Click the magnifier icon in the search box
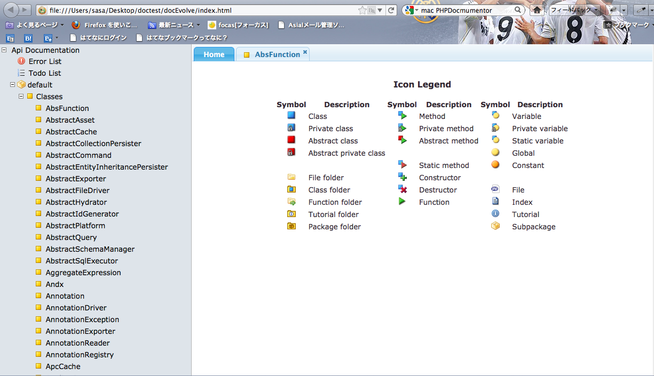The height and width of the screenshot is (376, 654). point(518,10)
